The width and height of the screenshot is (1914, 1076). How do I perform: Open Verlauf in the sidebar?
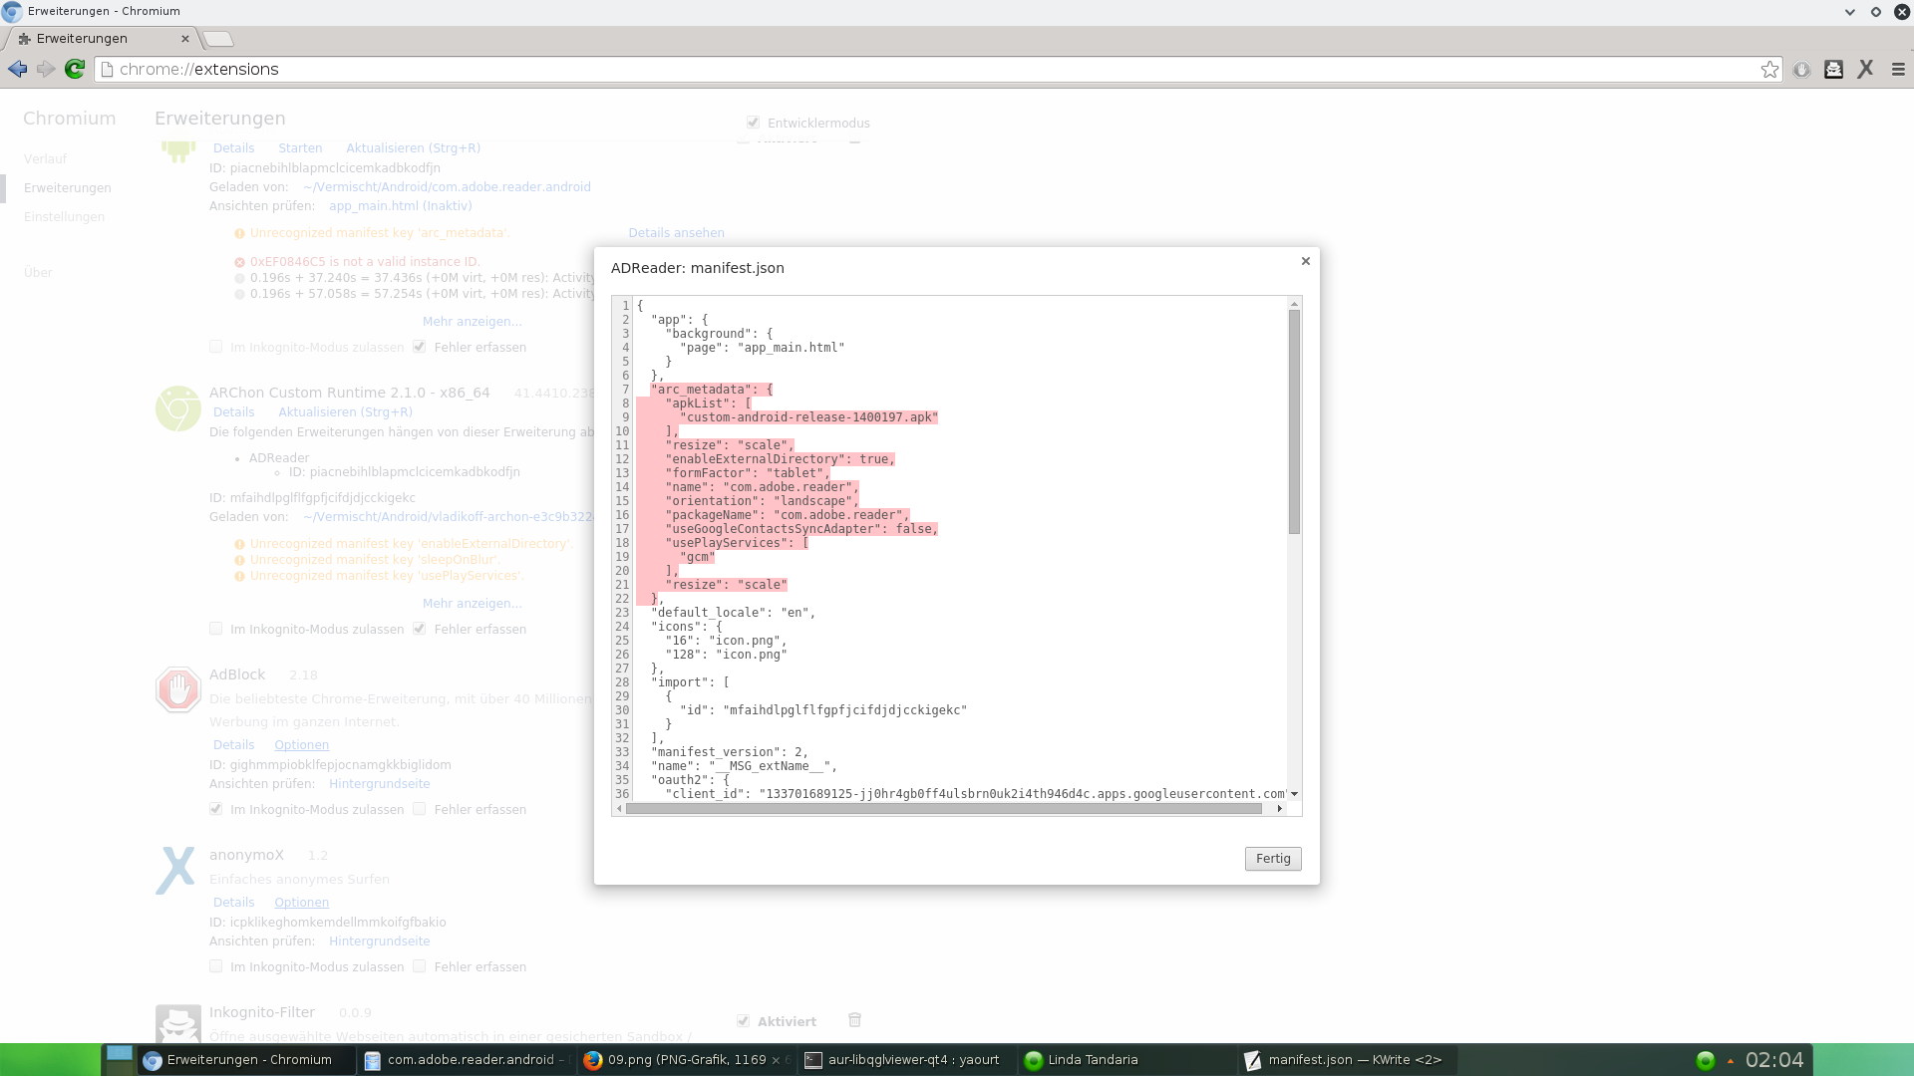coord(45,159)
